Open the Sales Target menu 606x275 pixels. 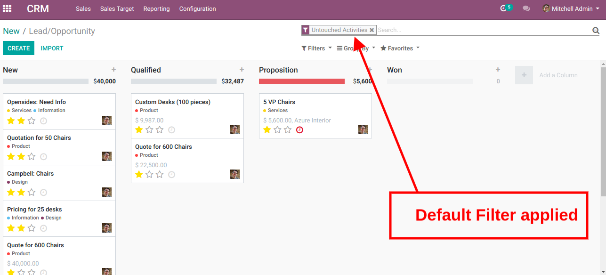point(117,8)
